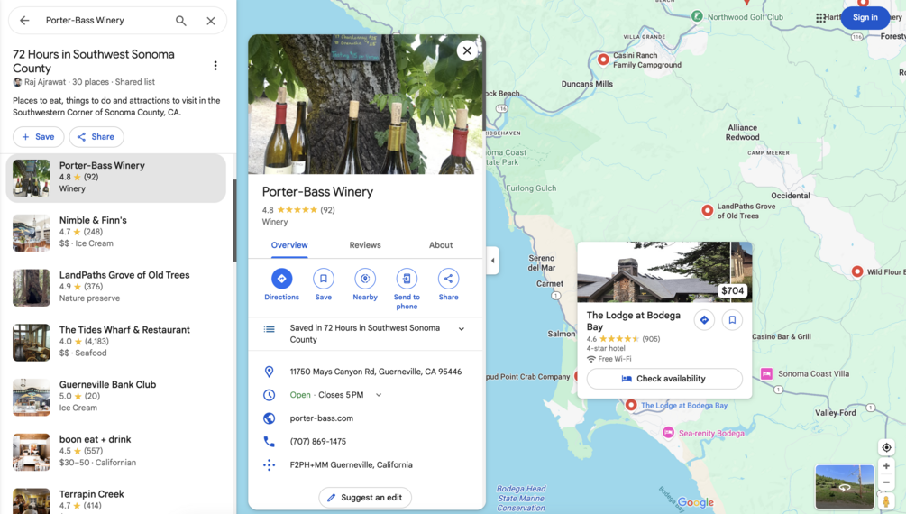Expand the Saved in list chevron
Viewport: 906px width, 514px height.
pos(462,329)
